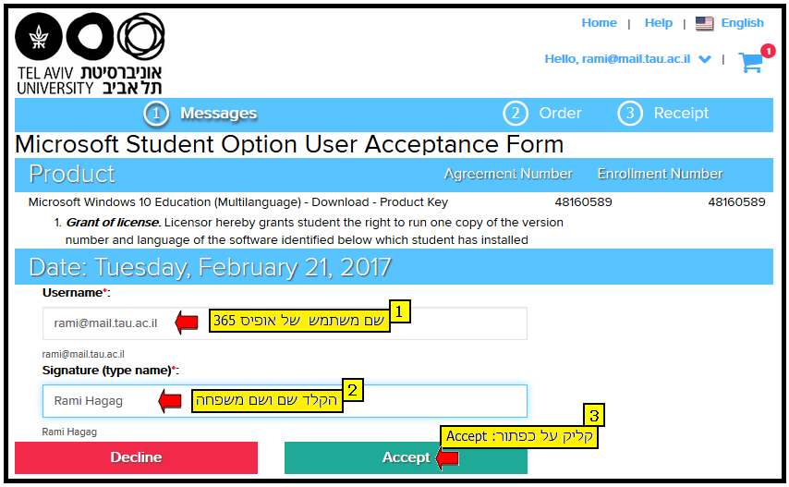Click the page title Microsoft Student Option User Acceptance Form
Screen dimensions: 789x487
289,145
